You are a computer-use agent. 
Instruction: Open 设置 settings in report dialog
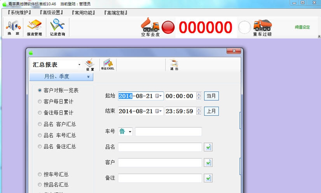[90, 65]
